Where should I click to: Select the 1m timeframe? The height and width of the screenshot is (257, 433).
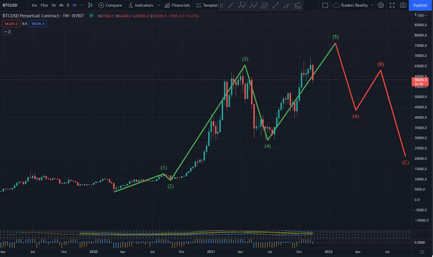tap(34, 5)
